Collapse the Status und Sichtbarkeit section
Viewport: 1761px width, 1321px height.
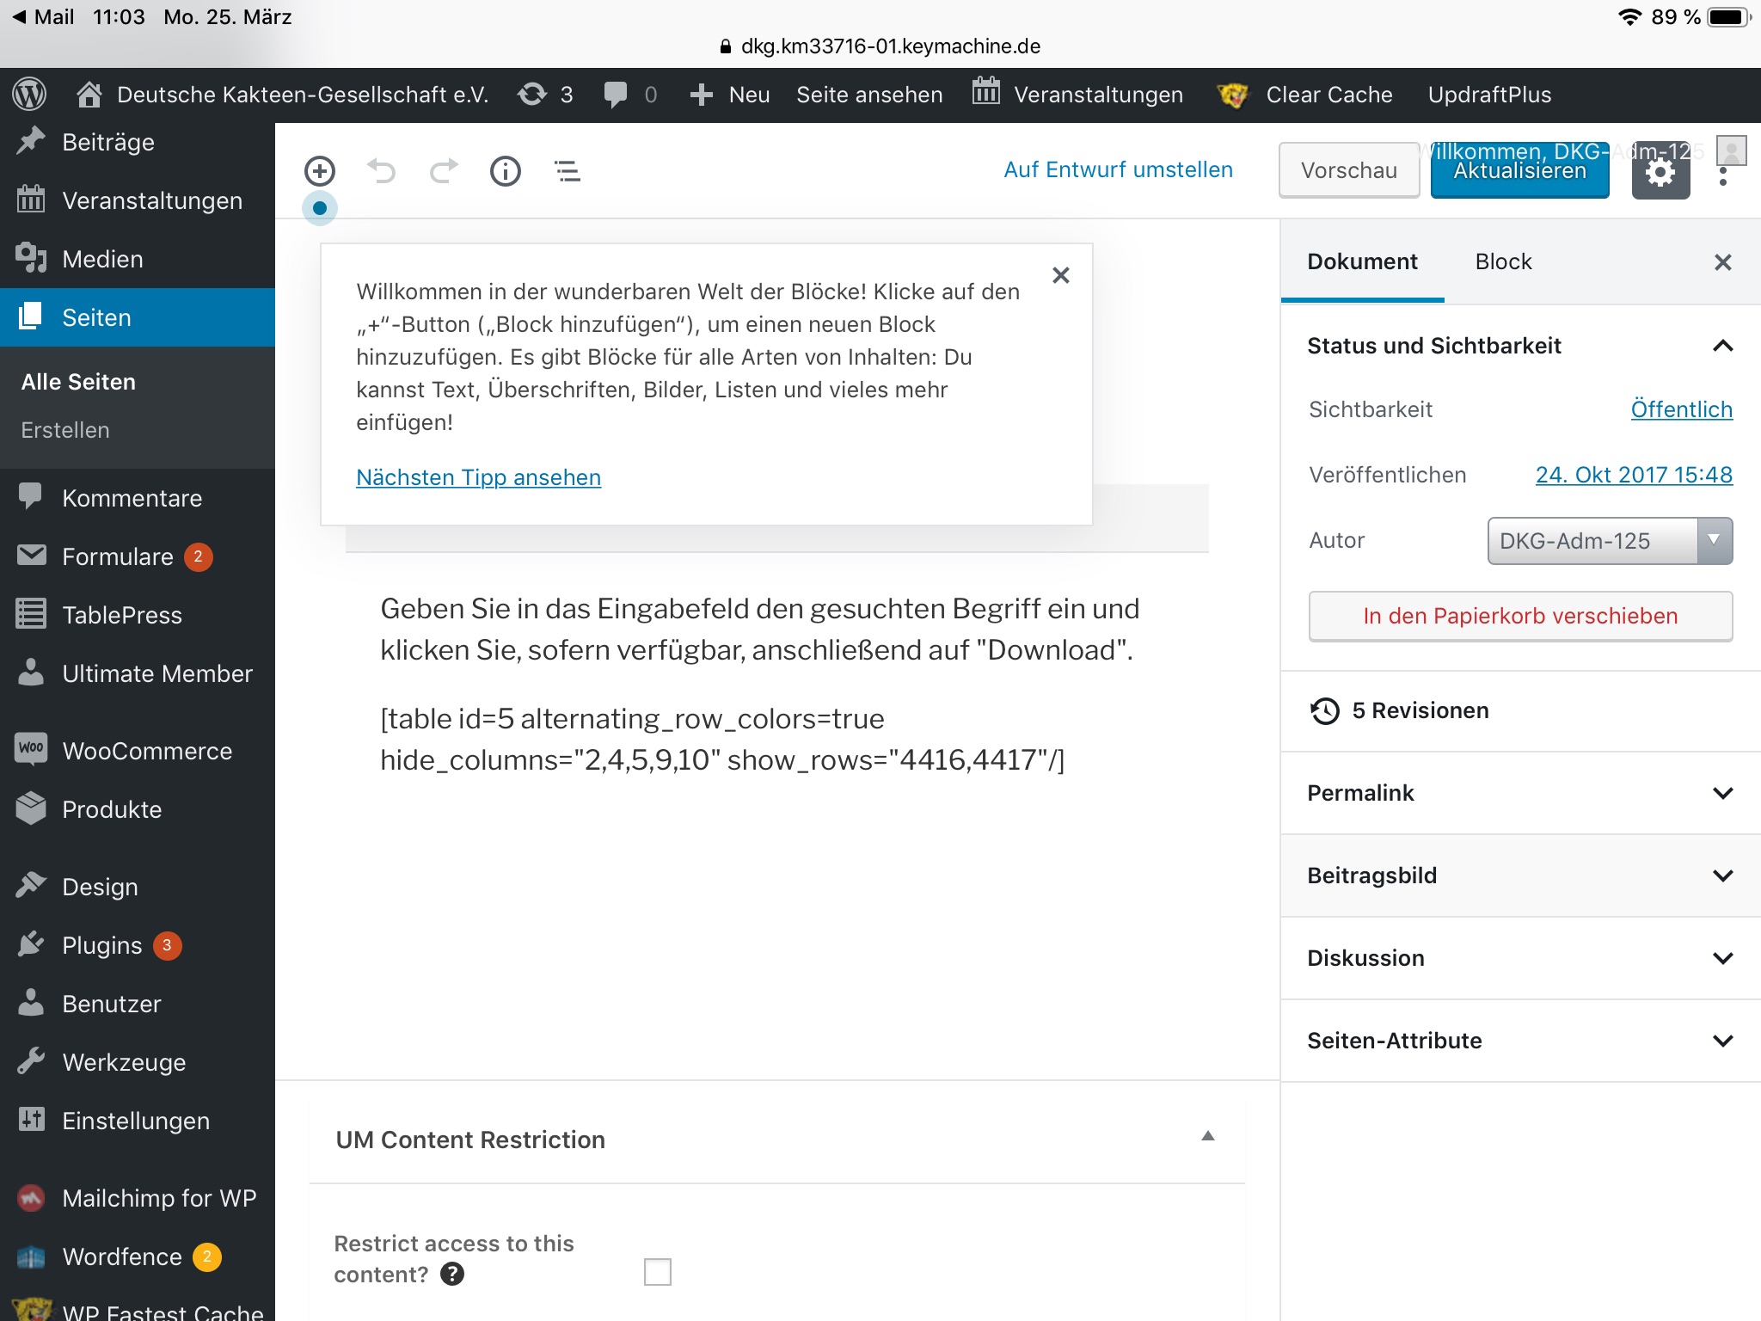click(1722, 346)
